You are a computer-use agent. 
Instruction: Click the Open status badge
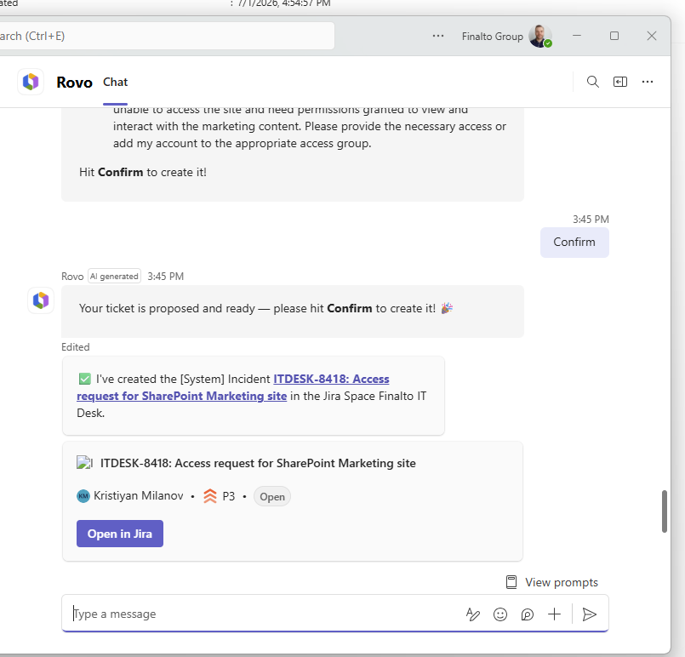[x=272, y=497]
